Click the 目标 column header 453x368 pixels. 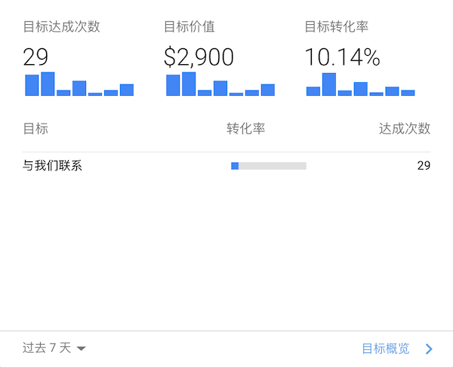click(x=35, y=128)
